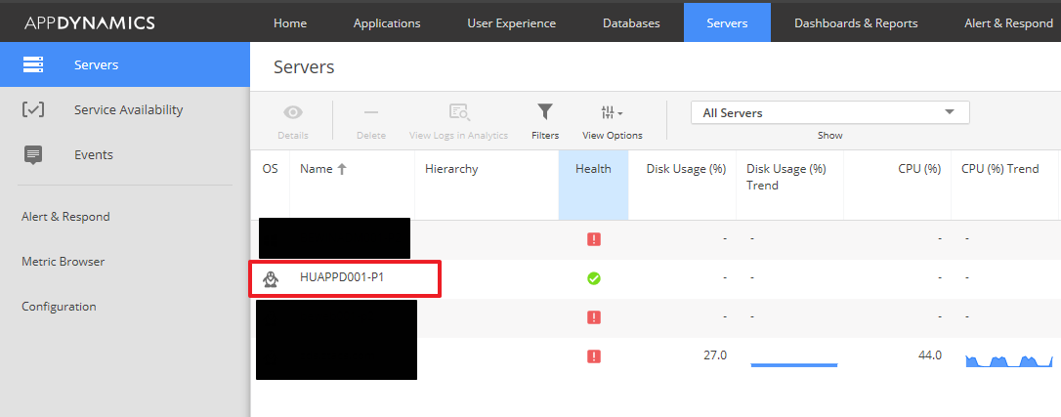1061x417 pixels.
Task: Click red health alert in 27.0 row
Action: click(x=594, y=356)
